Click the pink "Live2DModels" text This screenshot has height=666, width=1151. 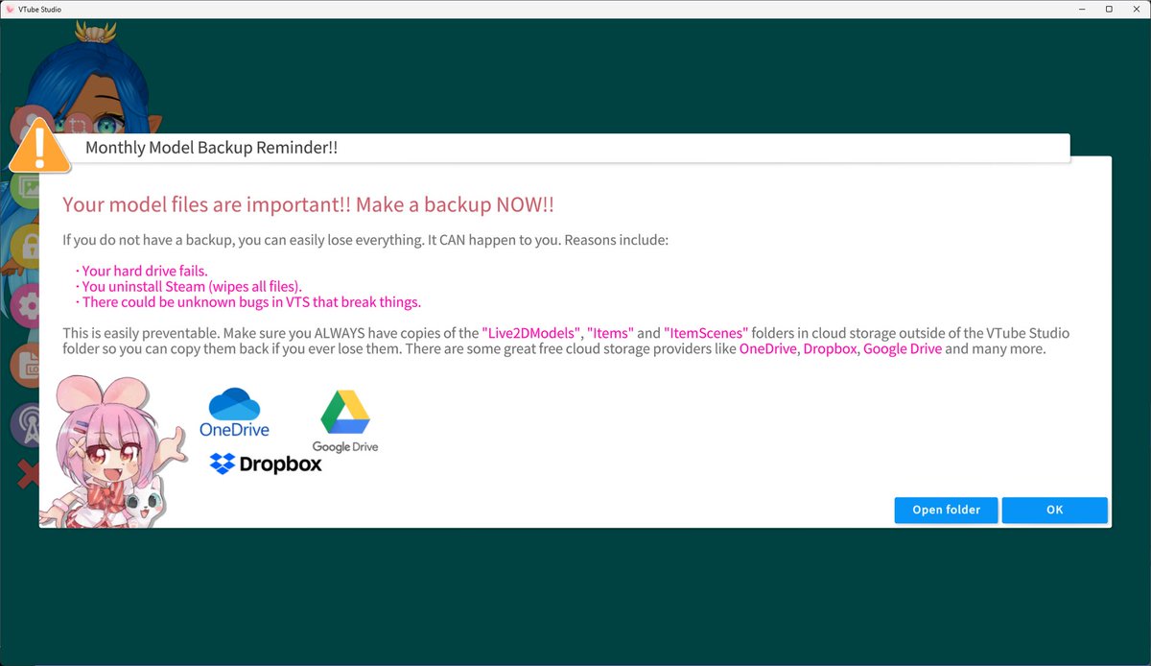tap(530, 333)
